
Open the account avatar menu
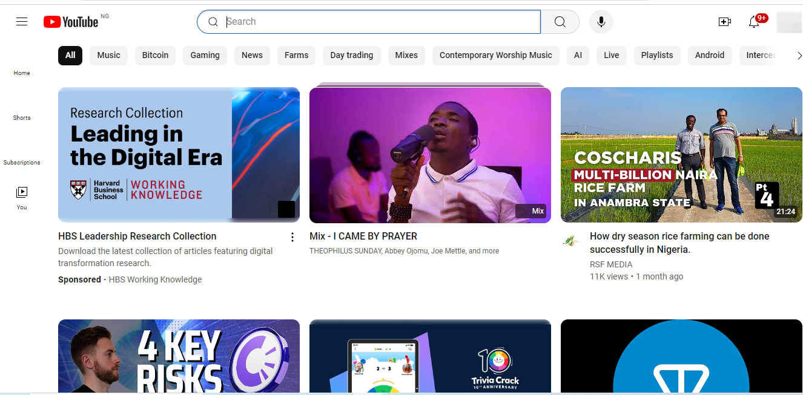(789, 22)
